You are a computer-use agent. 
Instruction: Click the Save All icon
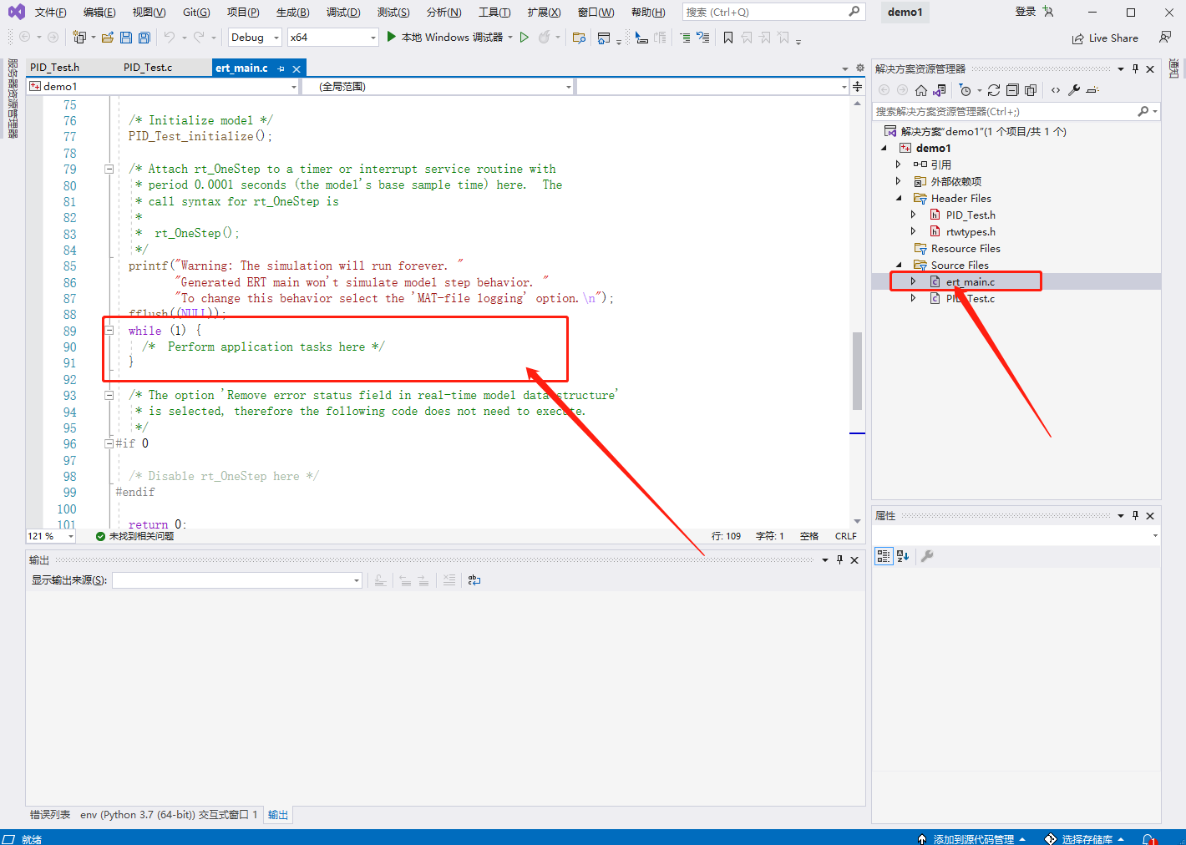click(x=144, y=38)
